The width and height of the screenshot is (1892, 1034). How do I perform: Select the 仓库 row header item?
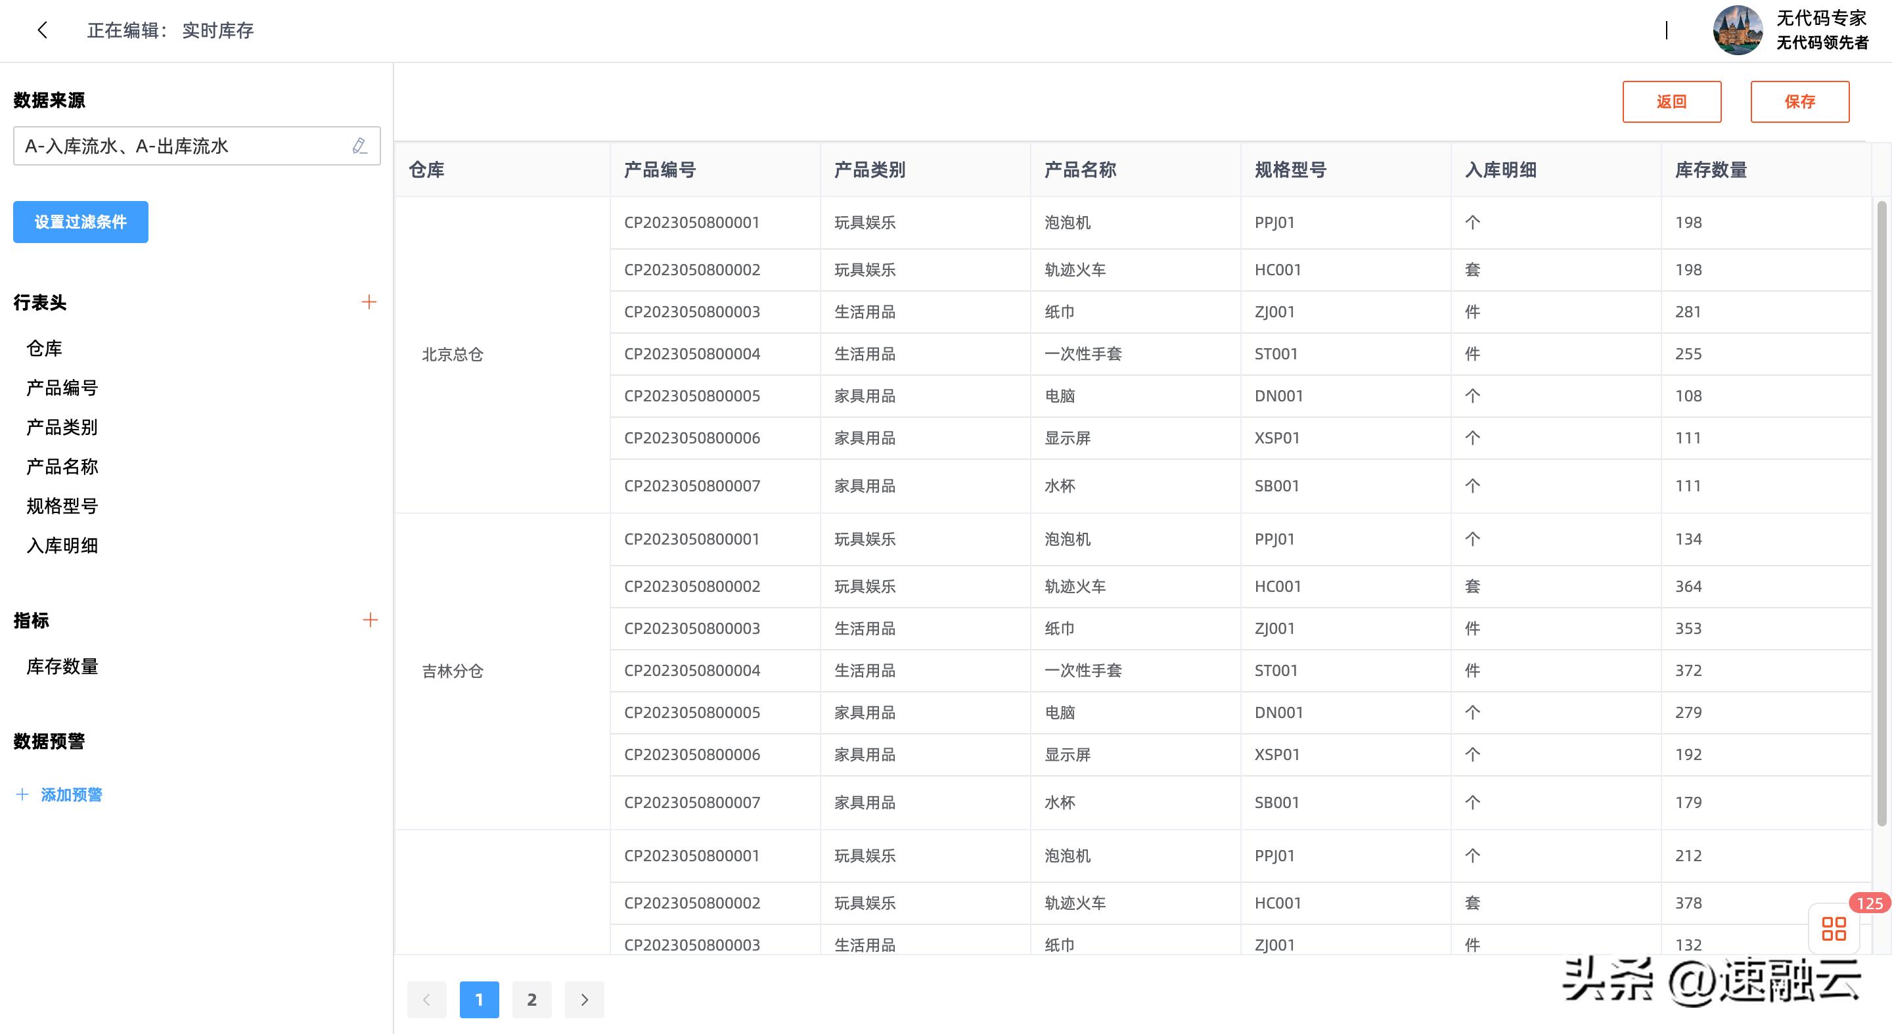click(44, 348)
